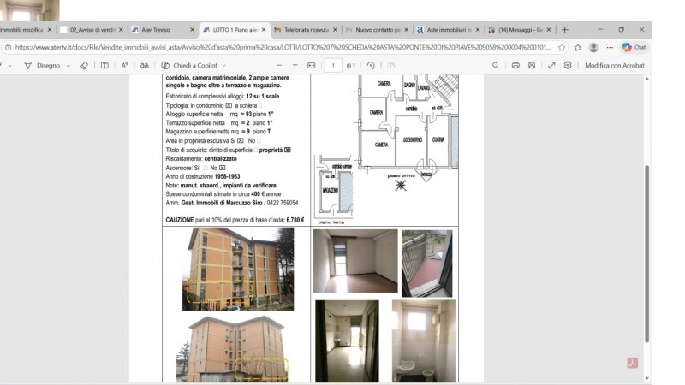Click Modifica con Acrobat button
The width and height of the screenshot is (685, 385).
pos(614,65)
